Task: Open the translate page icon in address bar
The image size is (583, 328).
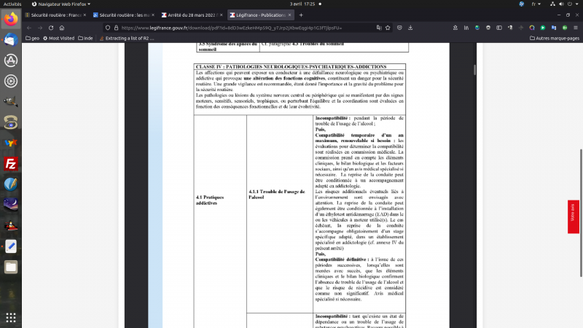Action: pyautogui.click(x=379, y=28)
